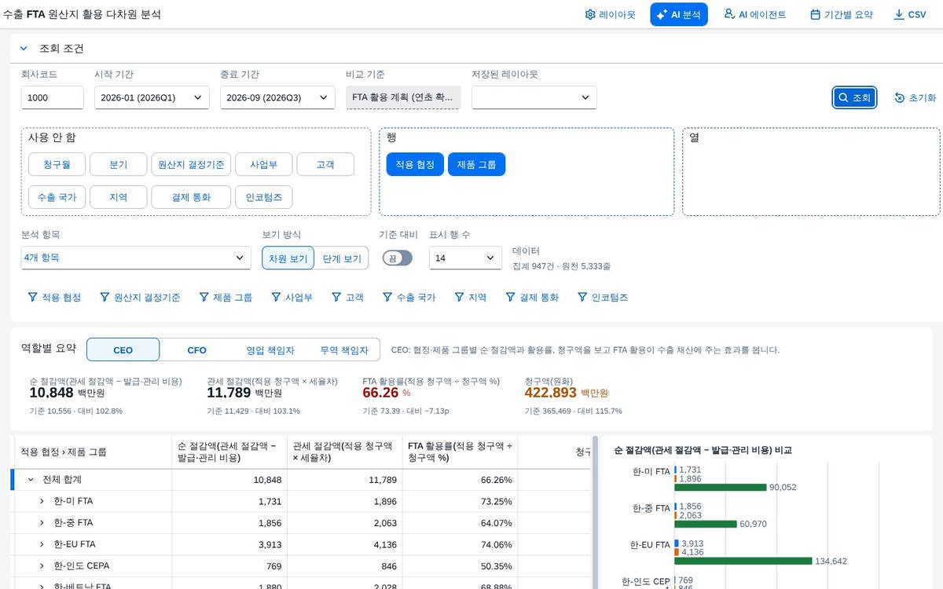The image size is (943, 589).
Task: Click the 제품 그룹 row chip
Action: point(476,164)
